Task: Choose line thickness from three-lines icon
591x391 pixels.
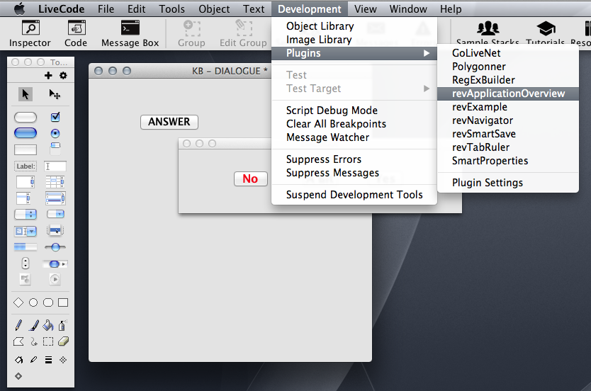Action: point(48,360)
